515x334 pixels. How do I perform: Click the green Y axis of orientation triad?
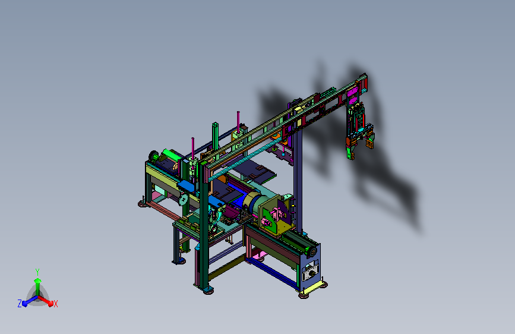click(x=38, y=286)
